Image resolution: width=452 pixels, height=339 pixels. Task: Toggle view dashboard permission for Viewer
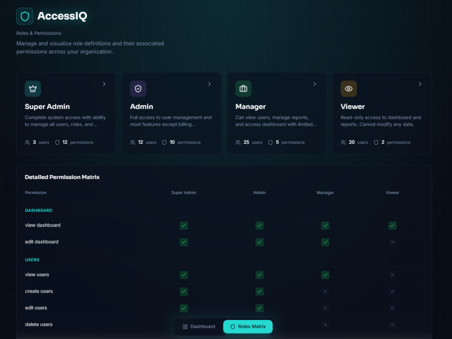pyautogui.click(x=392, y=225)
